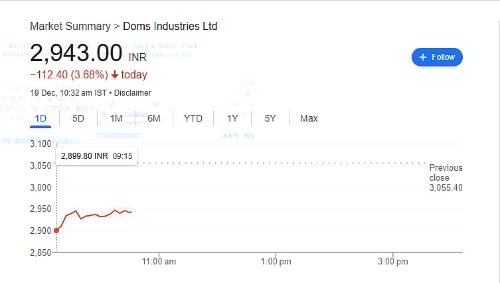This screenshot has width=500, height=283.
Task: Click the 2,943.00 current price
Action: 76,53
